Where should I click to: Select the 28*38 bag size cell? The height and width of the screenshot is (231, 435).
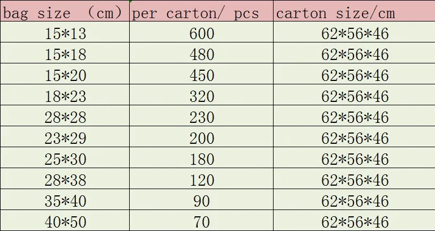tap(65, 181)
